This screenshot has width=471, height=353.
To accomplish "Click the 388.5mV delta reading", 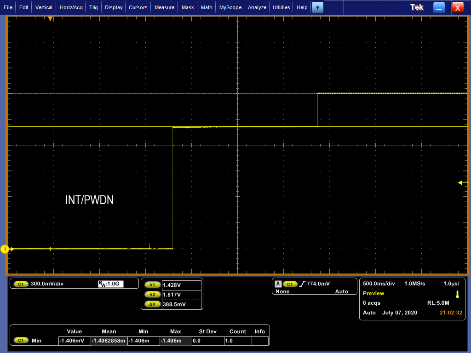I will coord(181,304).
